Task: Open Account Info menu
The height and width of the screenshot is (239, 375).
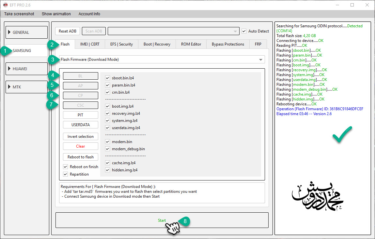Action: click(x=89, y=14)
